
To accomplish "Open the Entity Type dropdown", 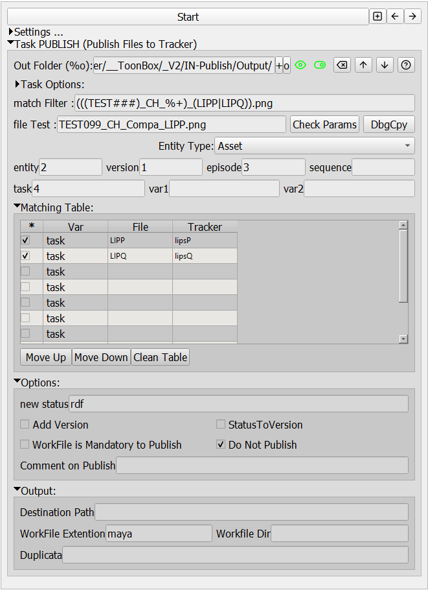I will click(315, 146).
